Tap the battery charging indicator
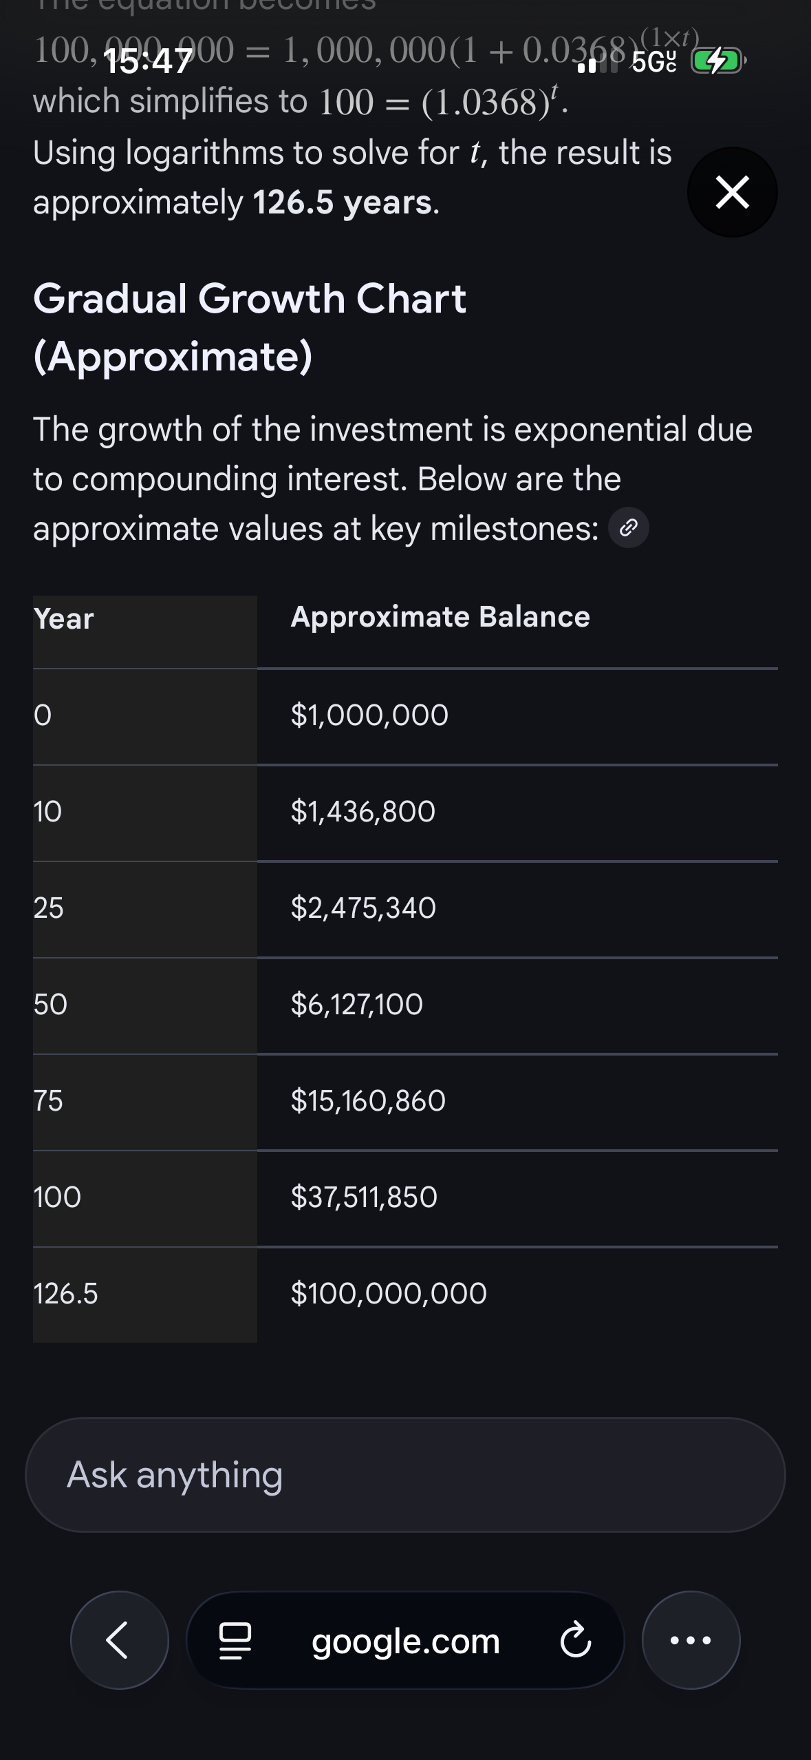811x1760 pixels. pos(717,62)
